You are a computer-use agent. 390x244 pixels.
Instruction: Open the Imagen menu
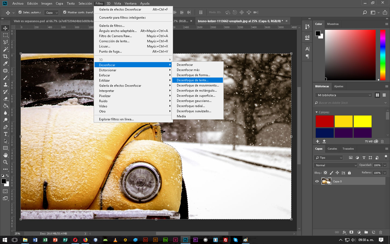(x=47, y=4)
